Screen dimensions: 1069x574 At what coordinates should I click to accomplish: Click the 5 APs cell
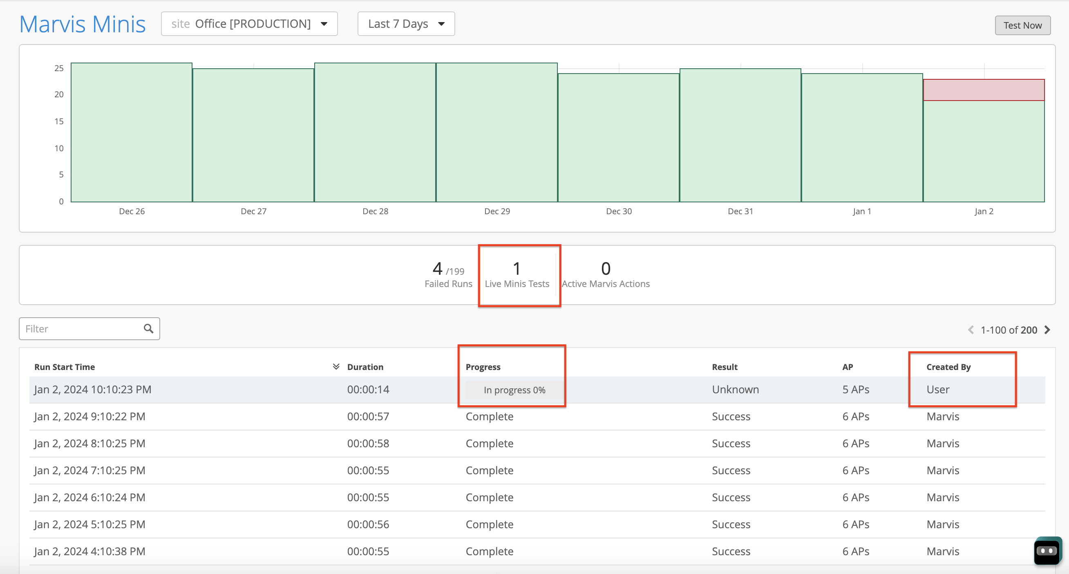click(856, 389)
